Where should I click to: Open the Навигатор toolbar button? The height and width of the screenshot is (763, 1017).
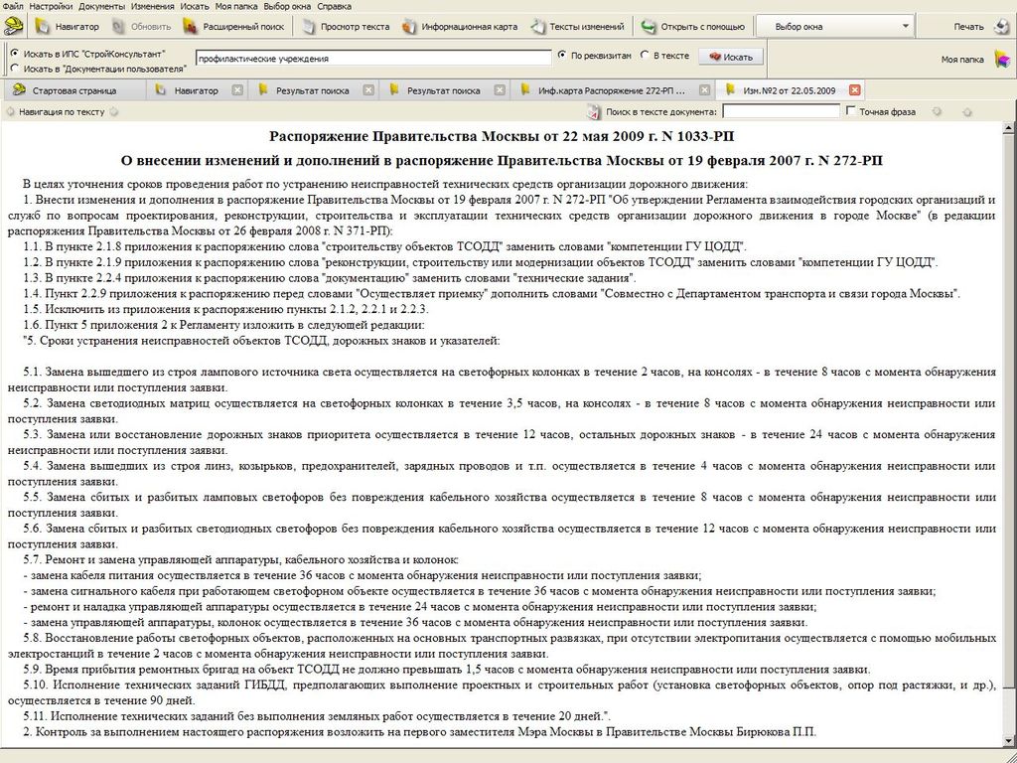(x=67, y=27)
